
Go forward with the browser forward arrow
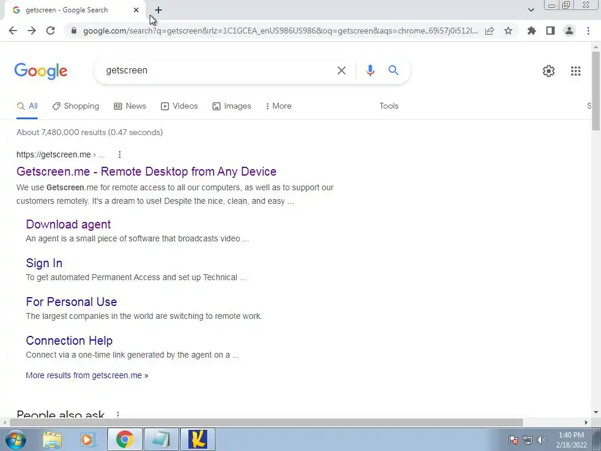tap(32, 31)
